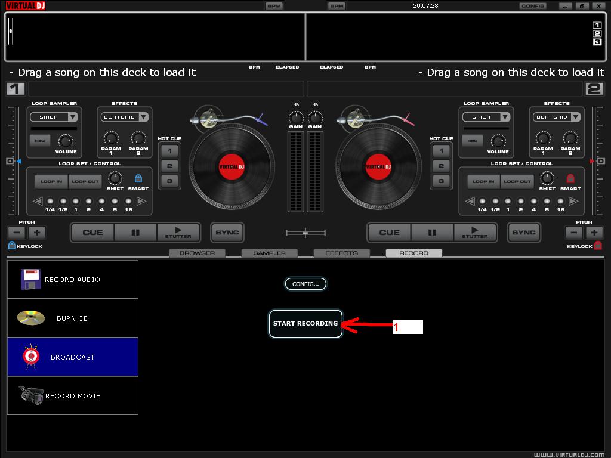
Task: Select the Broadcast antenna icon
Action: (31, 357)
